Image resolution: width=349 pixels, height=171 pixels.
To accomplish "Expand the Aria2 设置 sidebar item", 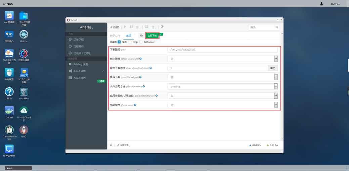I will click(86, 71).
